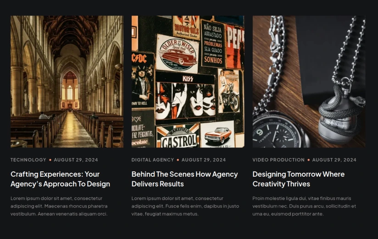Image resolution: width=378 pixels, height=239 pixels.
Task: Click the KISS poster in the middle image
Action: point(185,98)
